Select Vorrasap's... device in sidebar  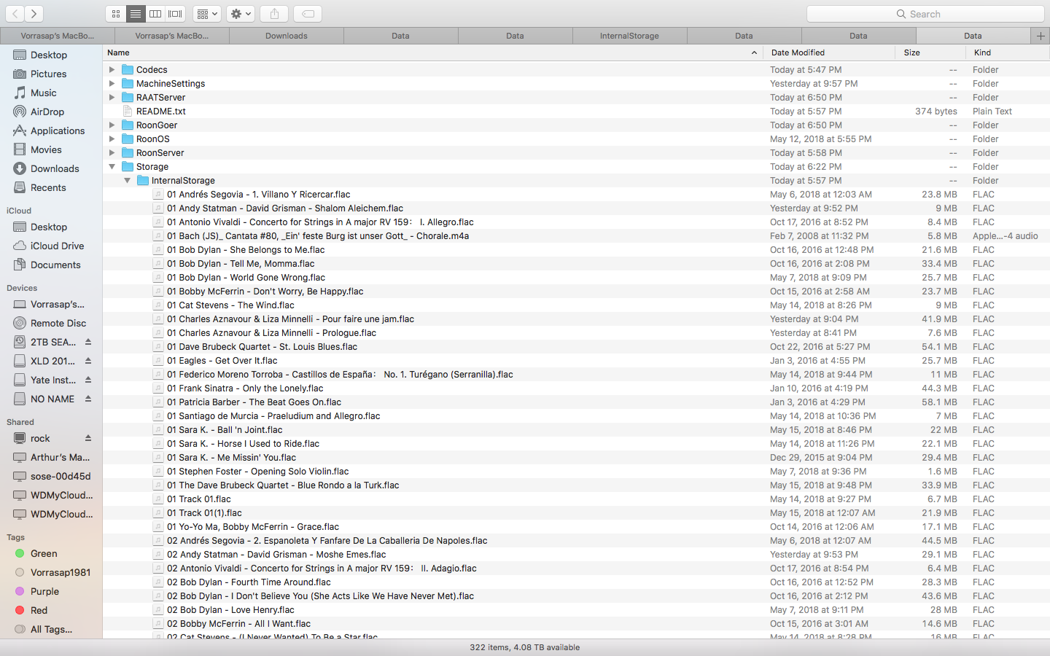(57, 304)
